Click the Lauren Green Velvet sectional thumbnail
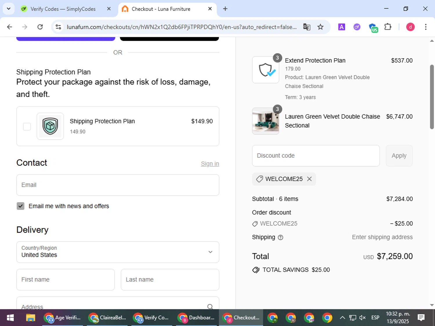Viewport: 435px width, 326px height. pyautogui.click(x=266, y=121)
